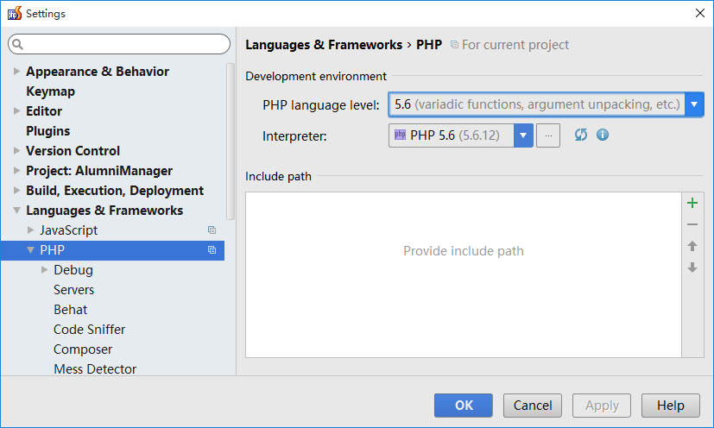Click the minus remove include path icon
Image resolution: width=714 pixels, height=428 pixels.
click(x=692, y=224)
